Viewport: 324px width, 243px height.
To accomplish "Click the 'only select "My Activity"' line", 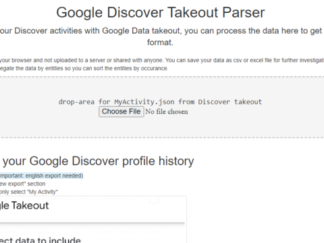I will tap(29, 192).
